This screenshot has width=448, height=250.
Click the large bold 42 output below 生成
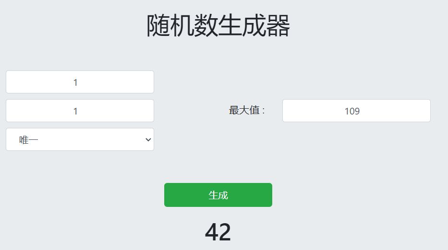point(218,232)
